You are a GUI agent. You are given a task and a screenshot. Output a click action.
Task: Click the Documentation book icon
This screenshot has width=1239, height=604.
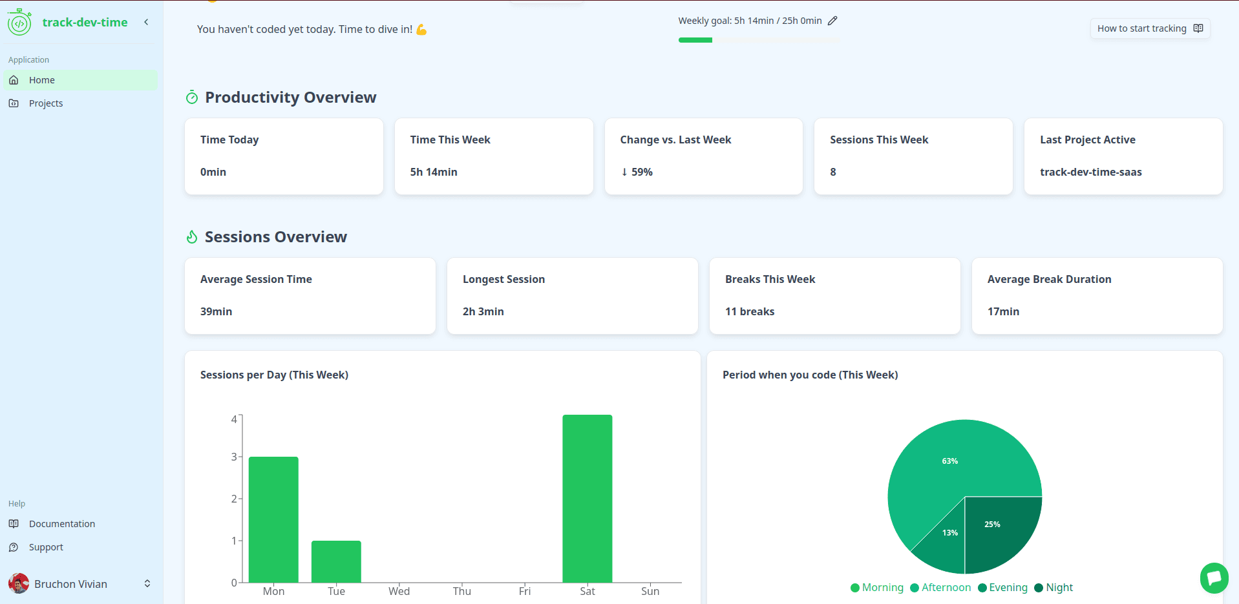pyautogui.click(x=14, y=524)
